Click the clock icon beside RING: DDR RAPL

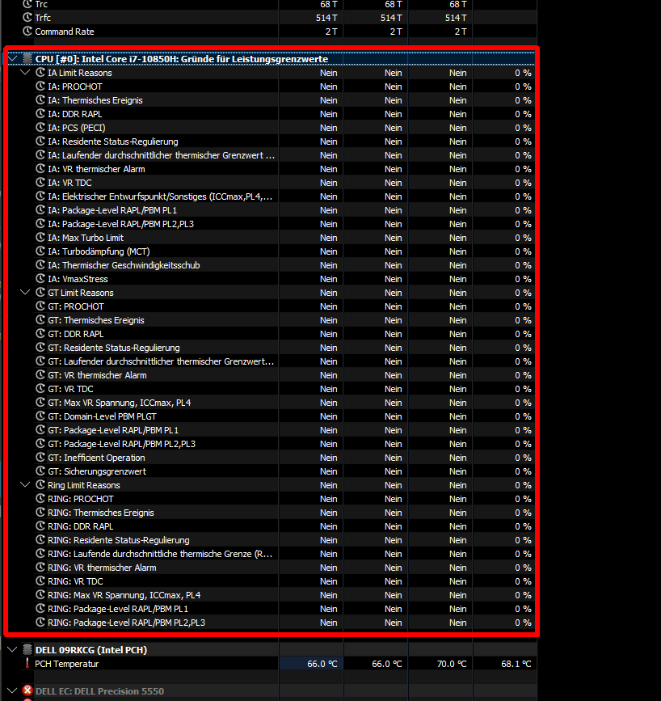(40, 526)
